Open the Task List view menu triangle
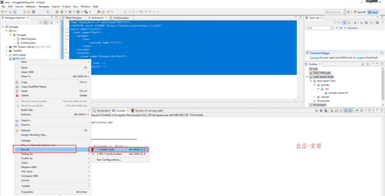The height and width of the screenshot is (196, 385). (x=383, y=22)
